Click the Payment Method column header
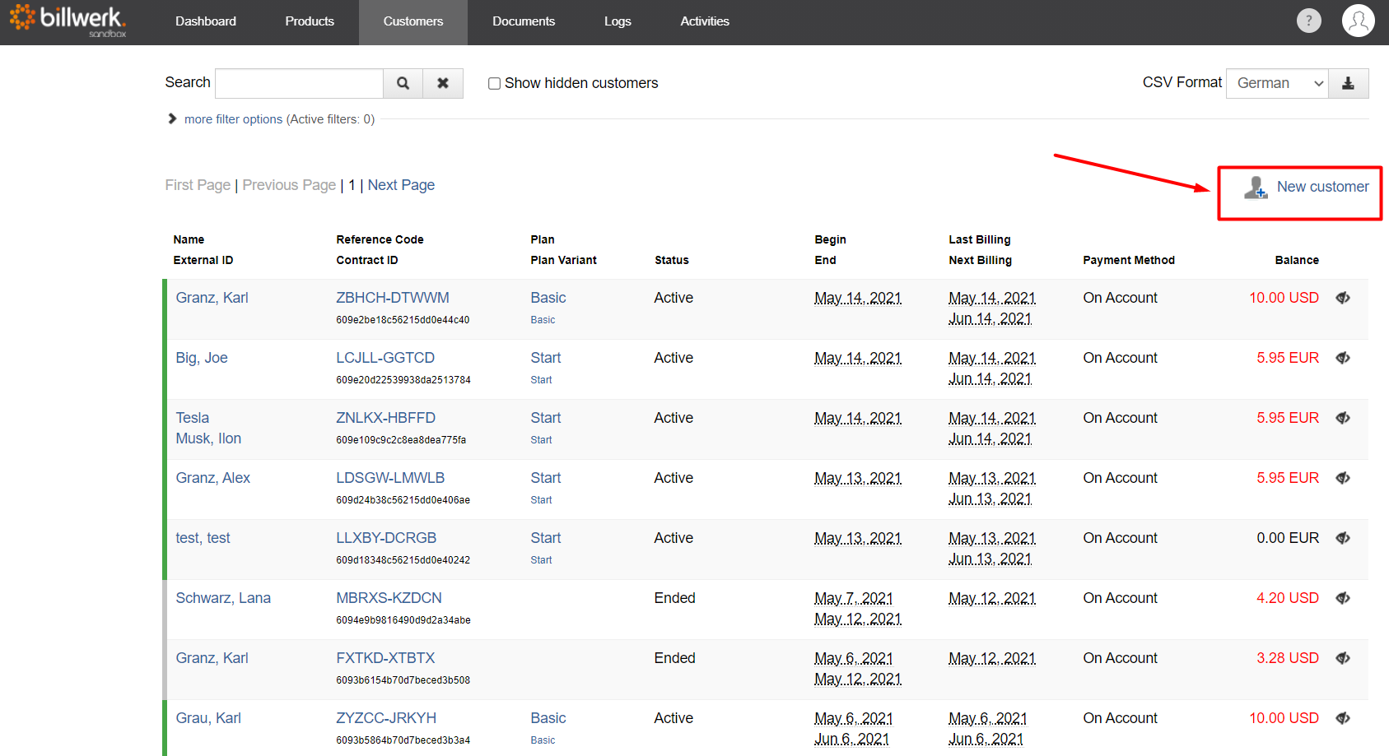Screen dimensions: 1389x756 click(x=1129, y=260)
